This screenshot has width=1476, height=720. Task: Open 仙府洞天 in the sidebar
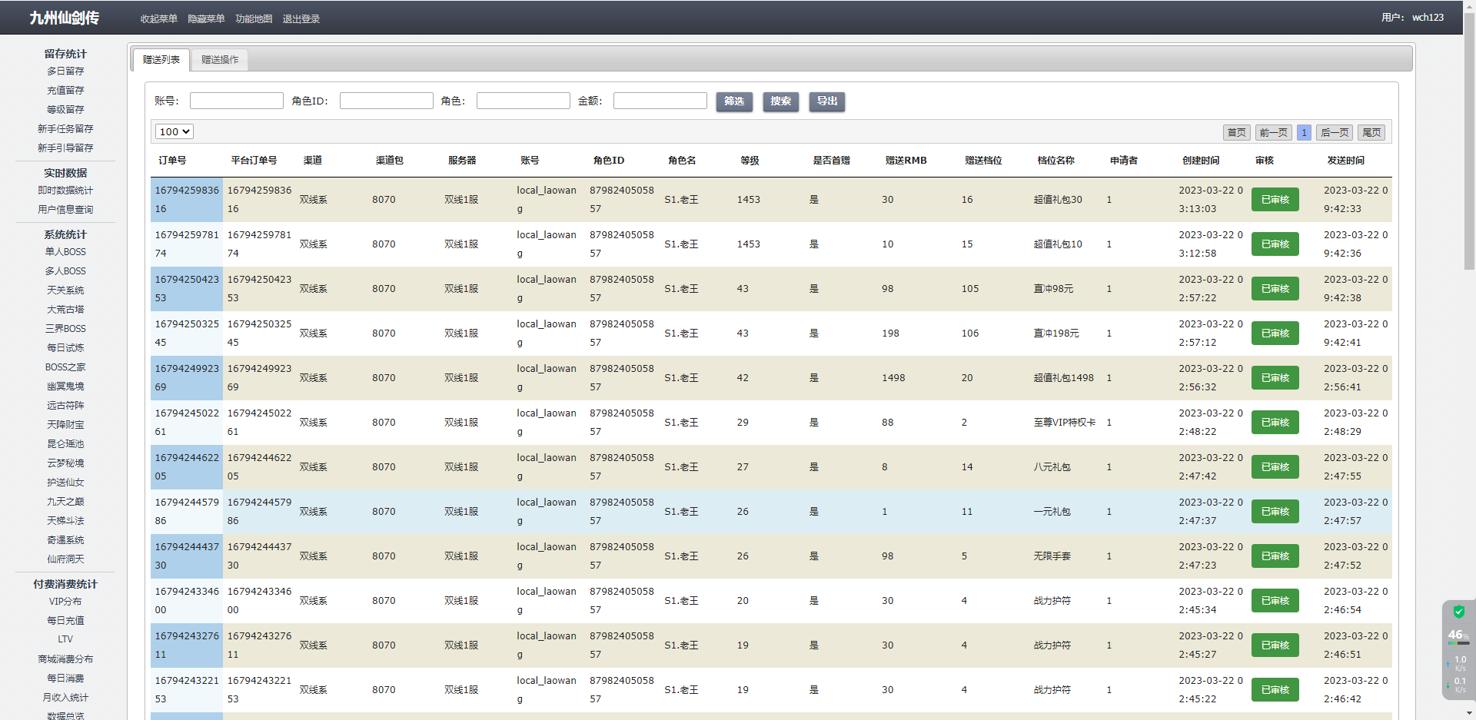(65, 559)
